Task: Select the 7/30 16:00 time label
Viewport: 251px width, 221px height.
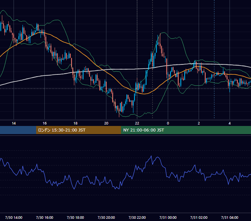Action: click(x=45, y=217)
